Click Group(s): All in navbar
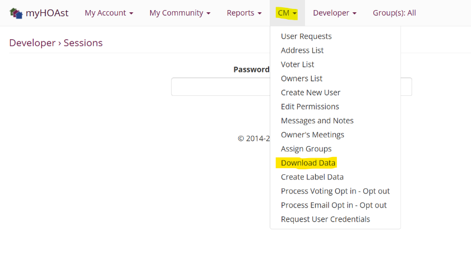The height and width of the screenshot is (254, 471). point(394,13)
